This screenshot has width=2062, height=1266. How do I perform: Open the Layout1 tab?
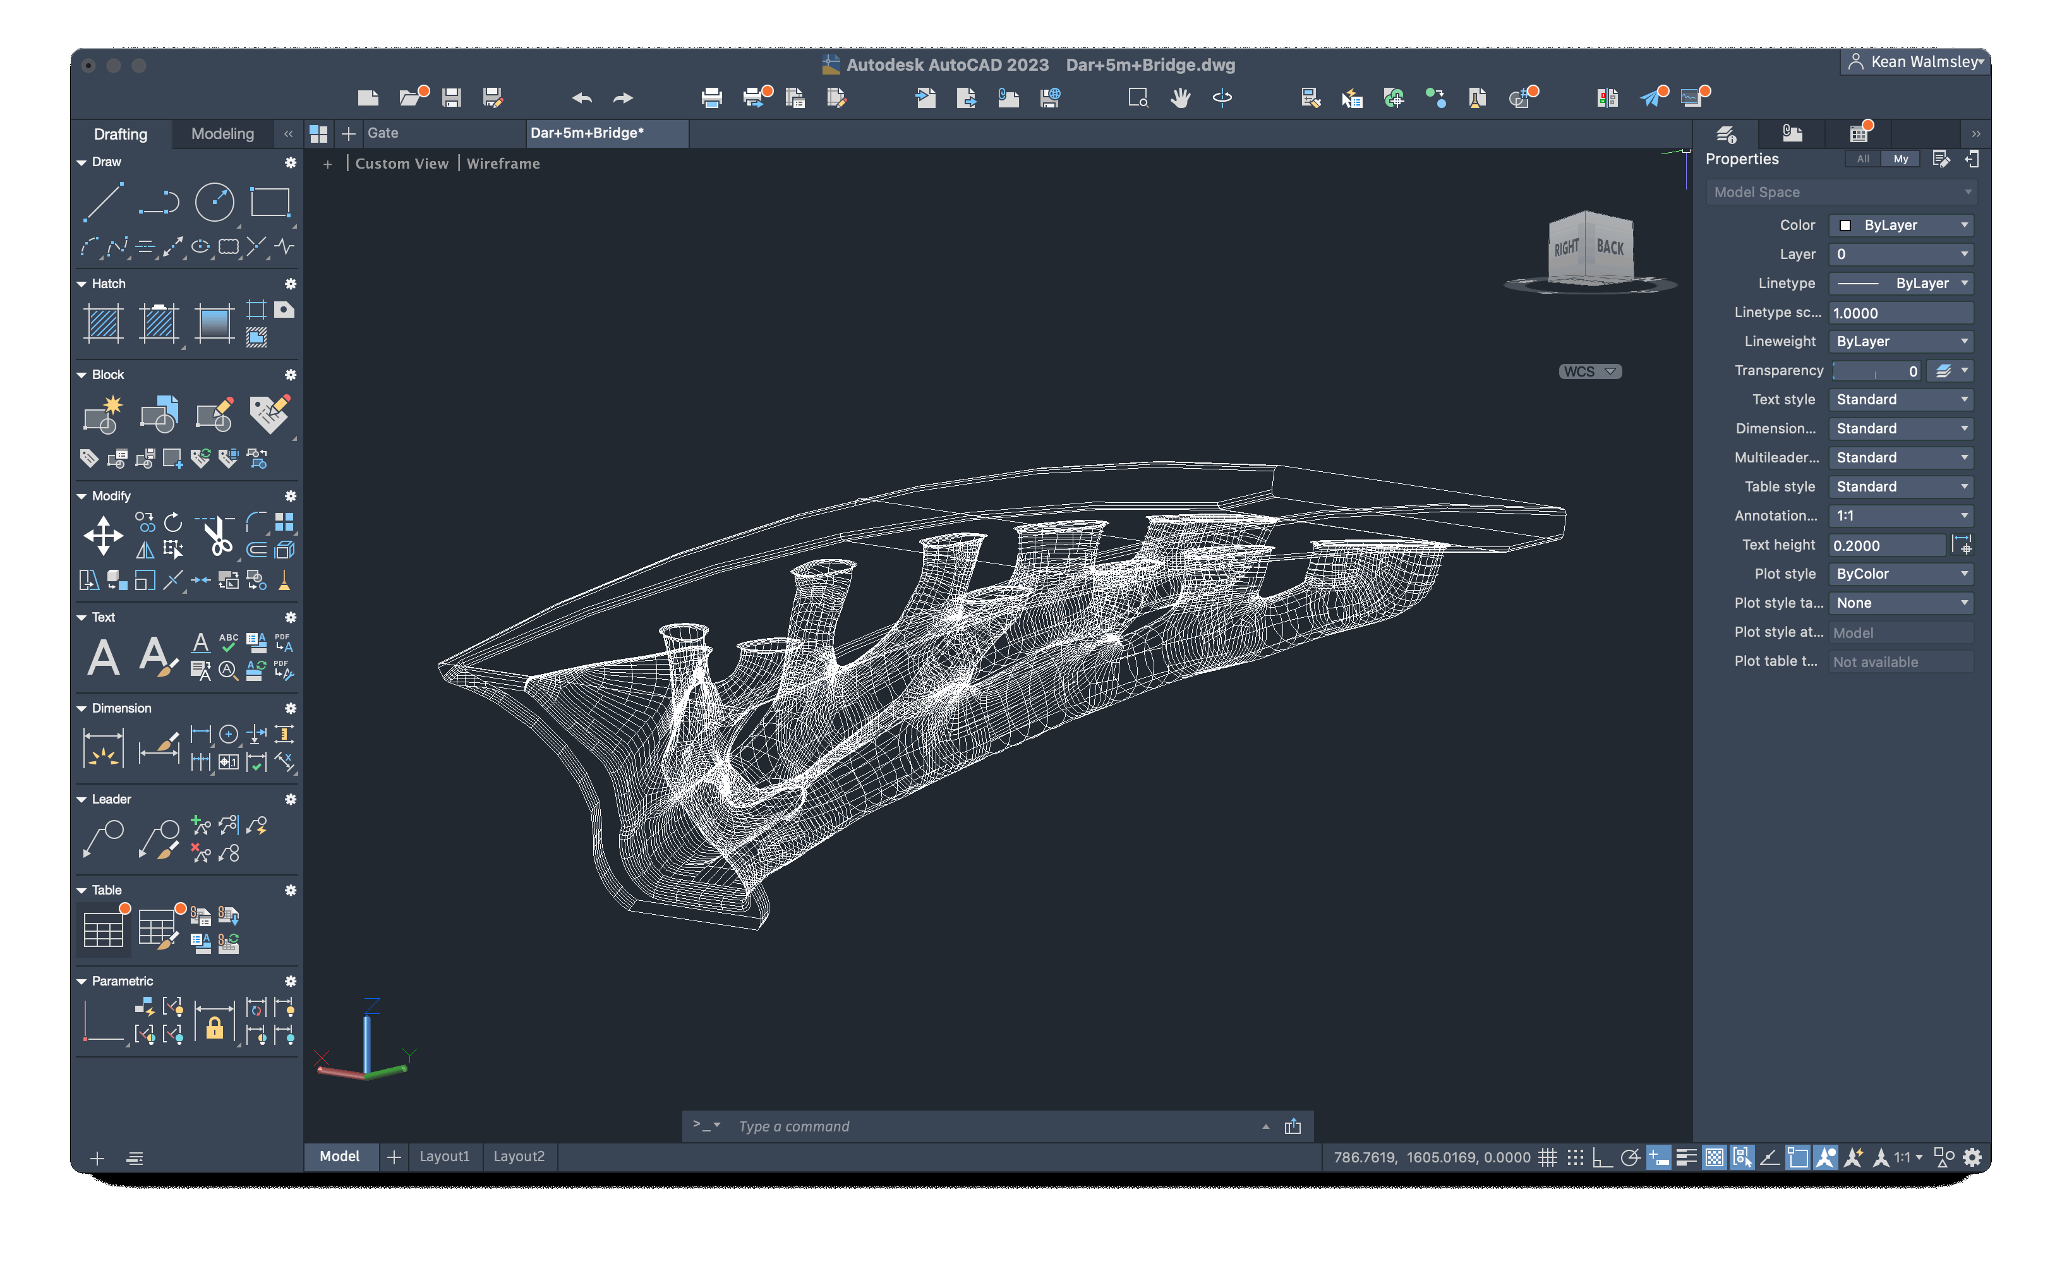pyautogui.click(x=445, y=1156)
